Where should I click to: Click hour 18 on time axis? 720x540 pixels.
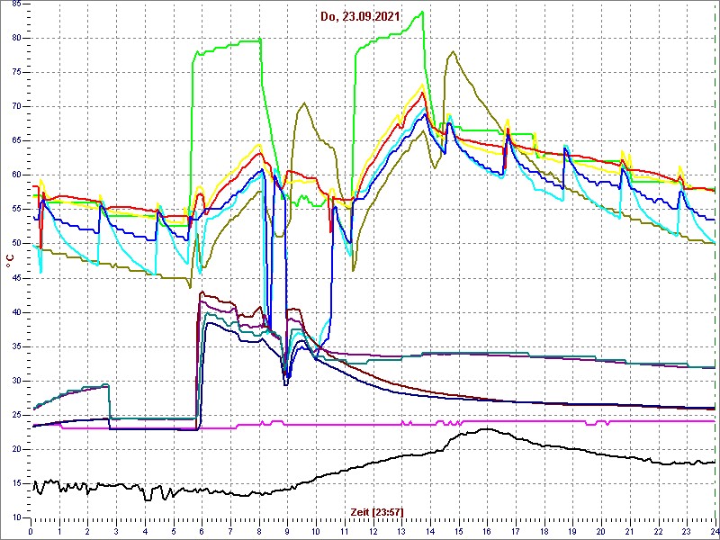[544, 532]
